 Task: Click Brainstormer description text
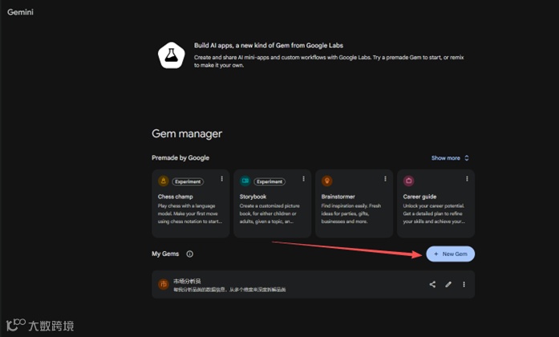tap(351, 213)
